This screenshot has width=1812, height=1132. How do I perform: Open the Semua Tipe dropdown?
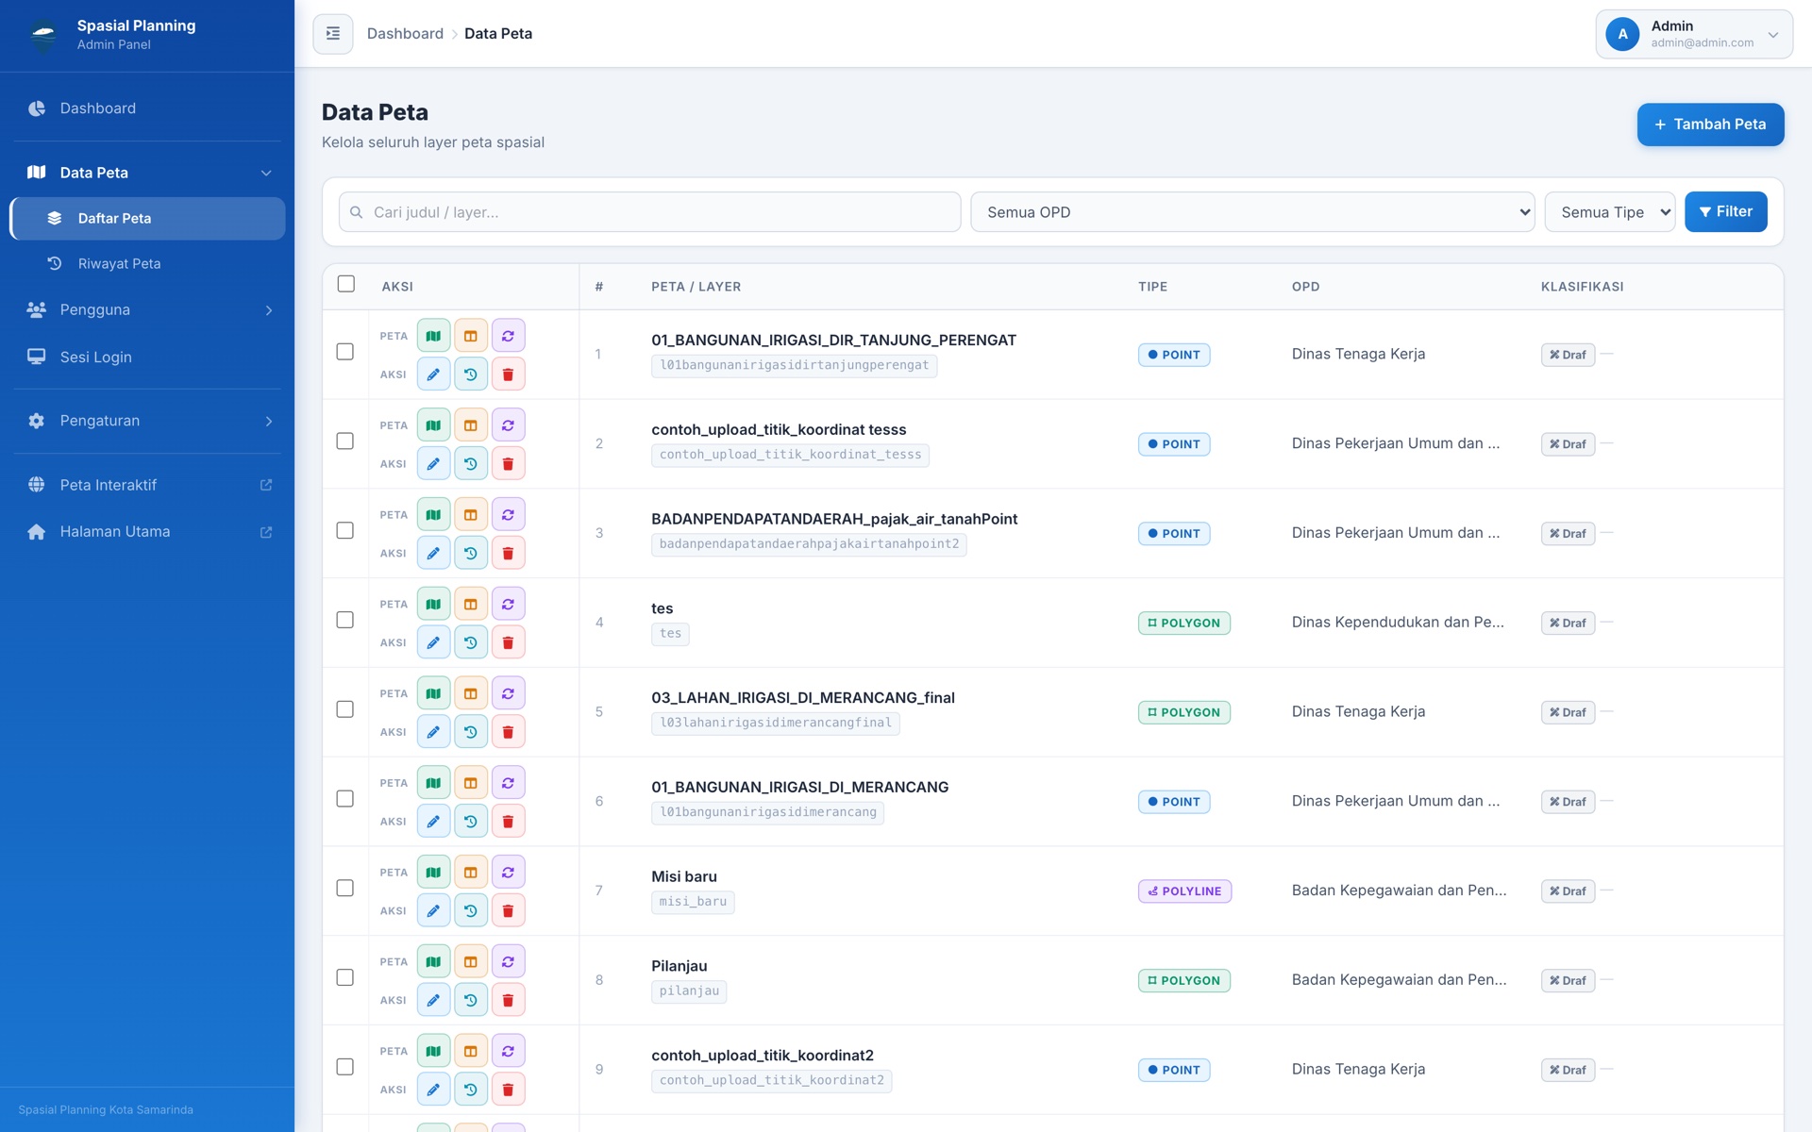[x=1610, y=212]
